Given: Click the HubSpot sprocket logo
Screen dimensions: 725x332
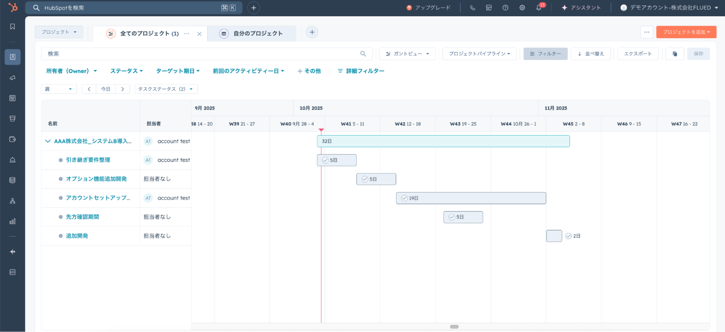Looking at the screenshot, I should [x=13, y=7].
